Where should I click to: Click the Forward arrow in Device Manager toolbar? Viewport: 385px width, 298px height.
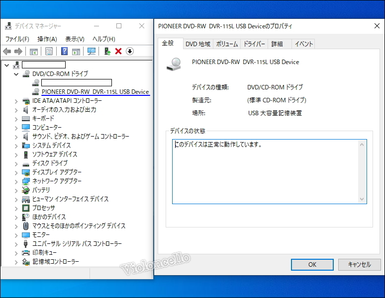[18, 51]
